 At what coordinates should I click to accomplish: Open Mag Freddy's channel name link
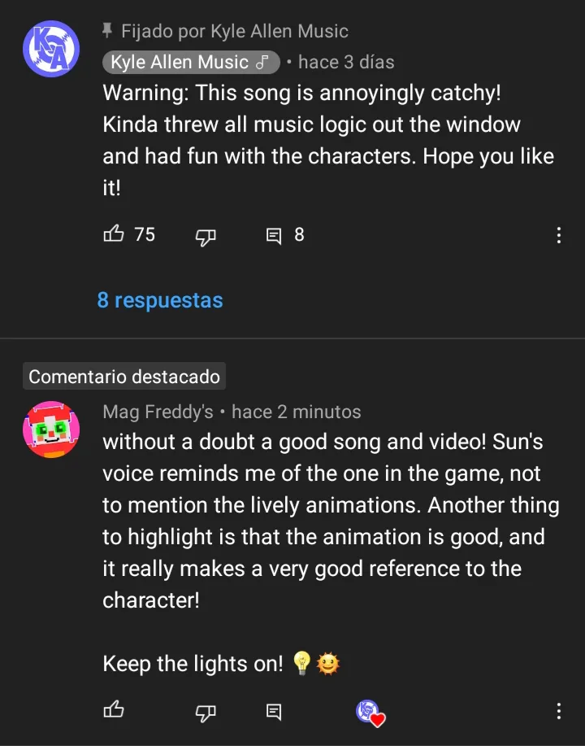click(x=158, y=412)
